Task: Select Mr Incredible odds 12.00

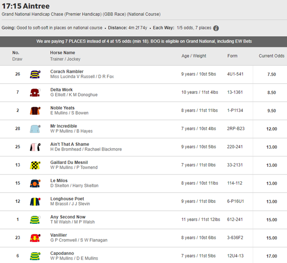Action: [x=271, y=129]
